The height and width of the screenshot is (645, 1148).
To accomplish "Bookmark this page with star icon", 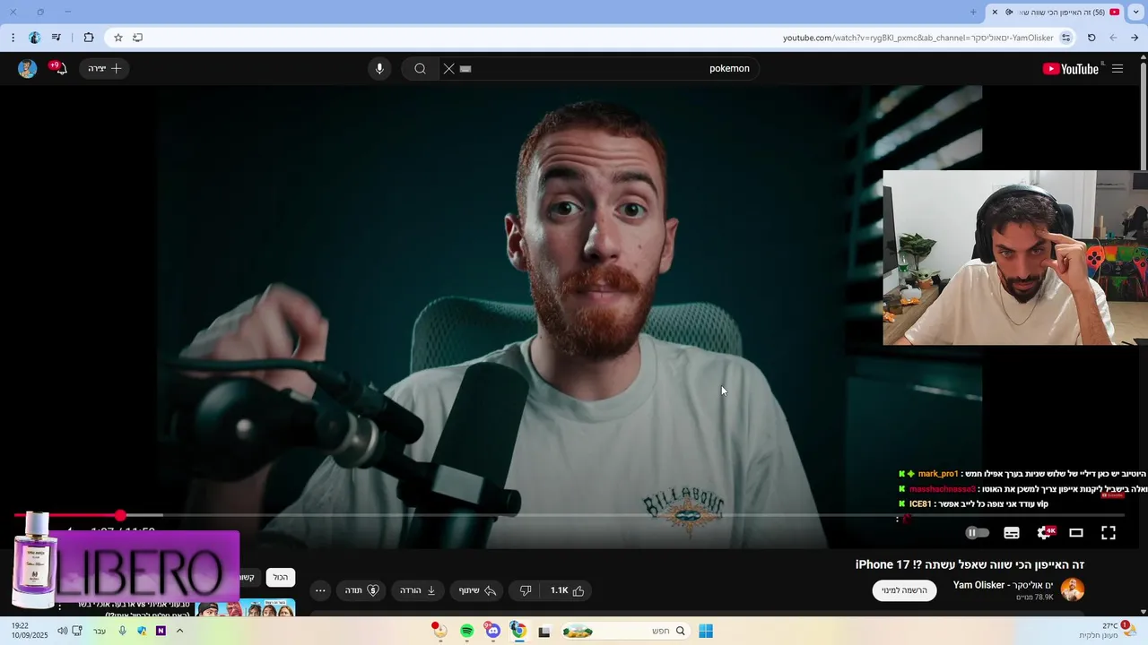I will 117,38.
